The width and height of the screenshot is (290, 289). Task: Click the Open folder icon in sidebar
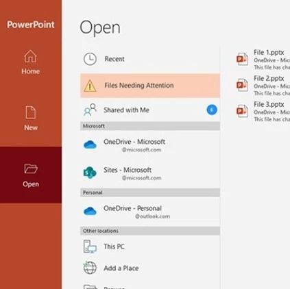31,168
